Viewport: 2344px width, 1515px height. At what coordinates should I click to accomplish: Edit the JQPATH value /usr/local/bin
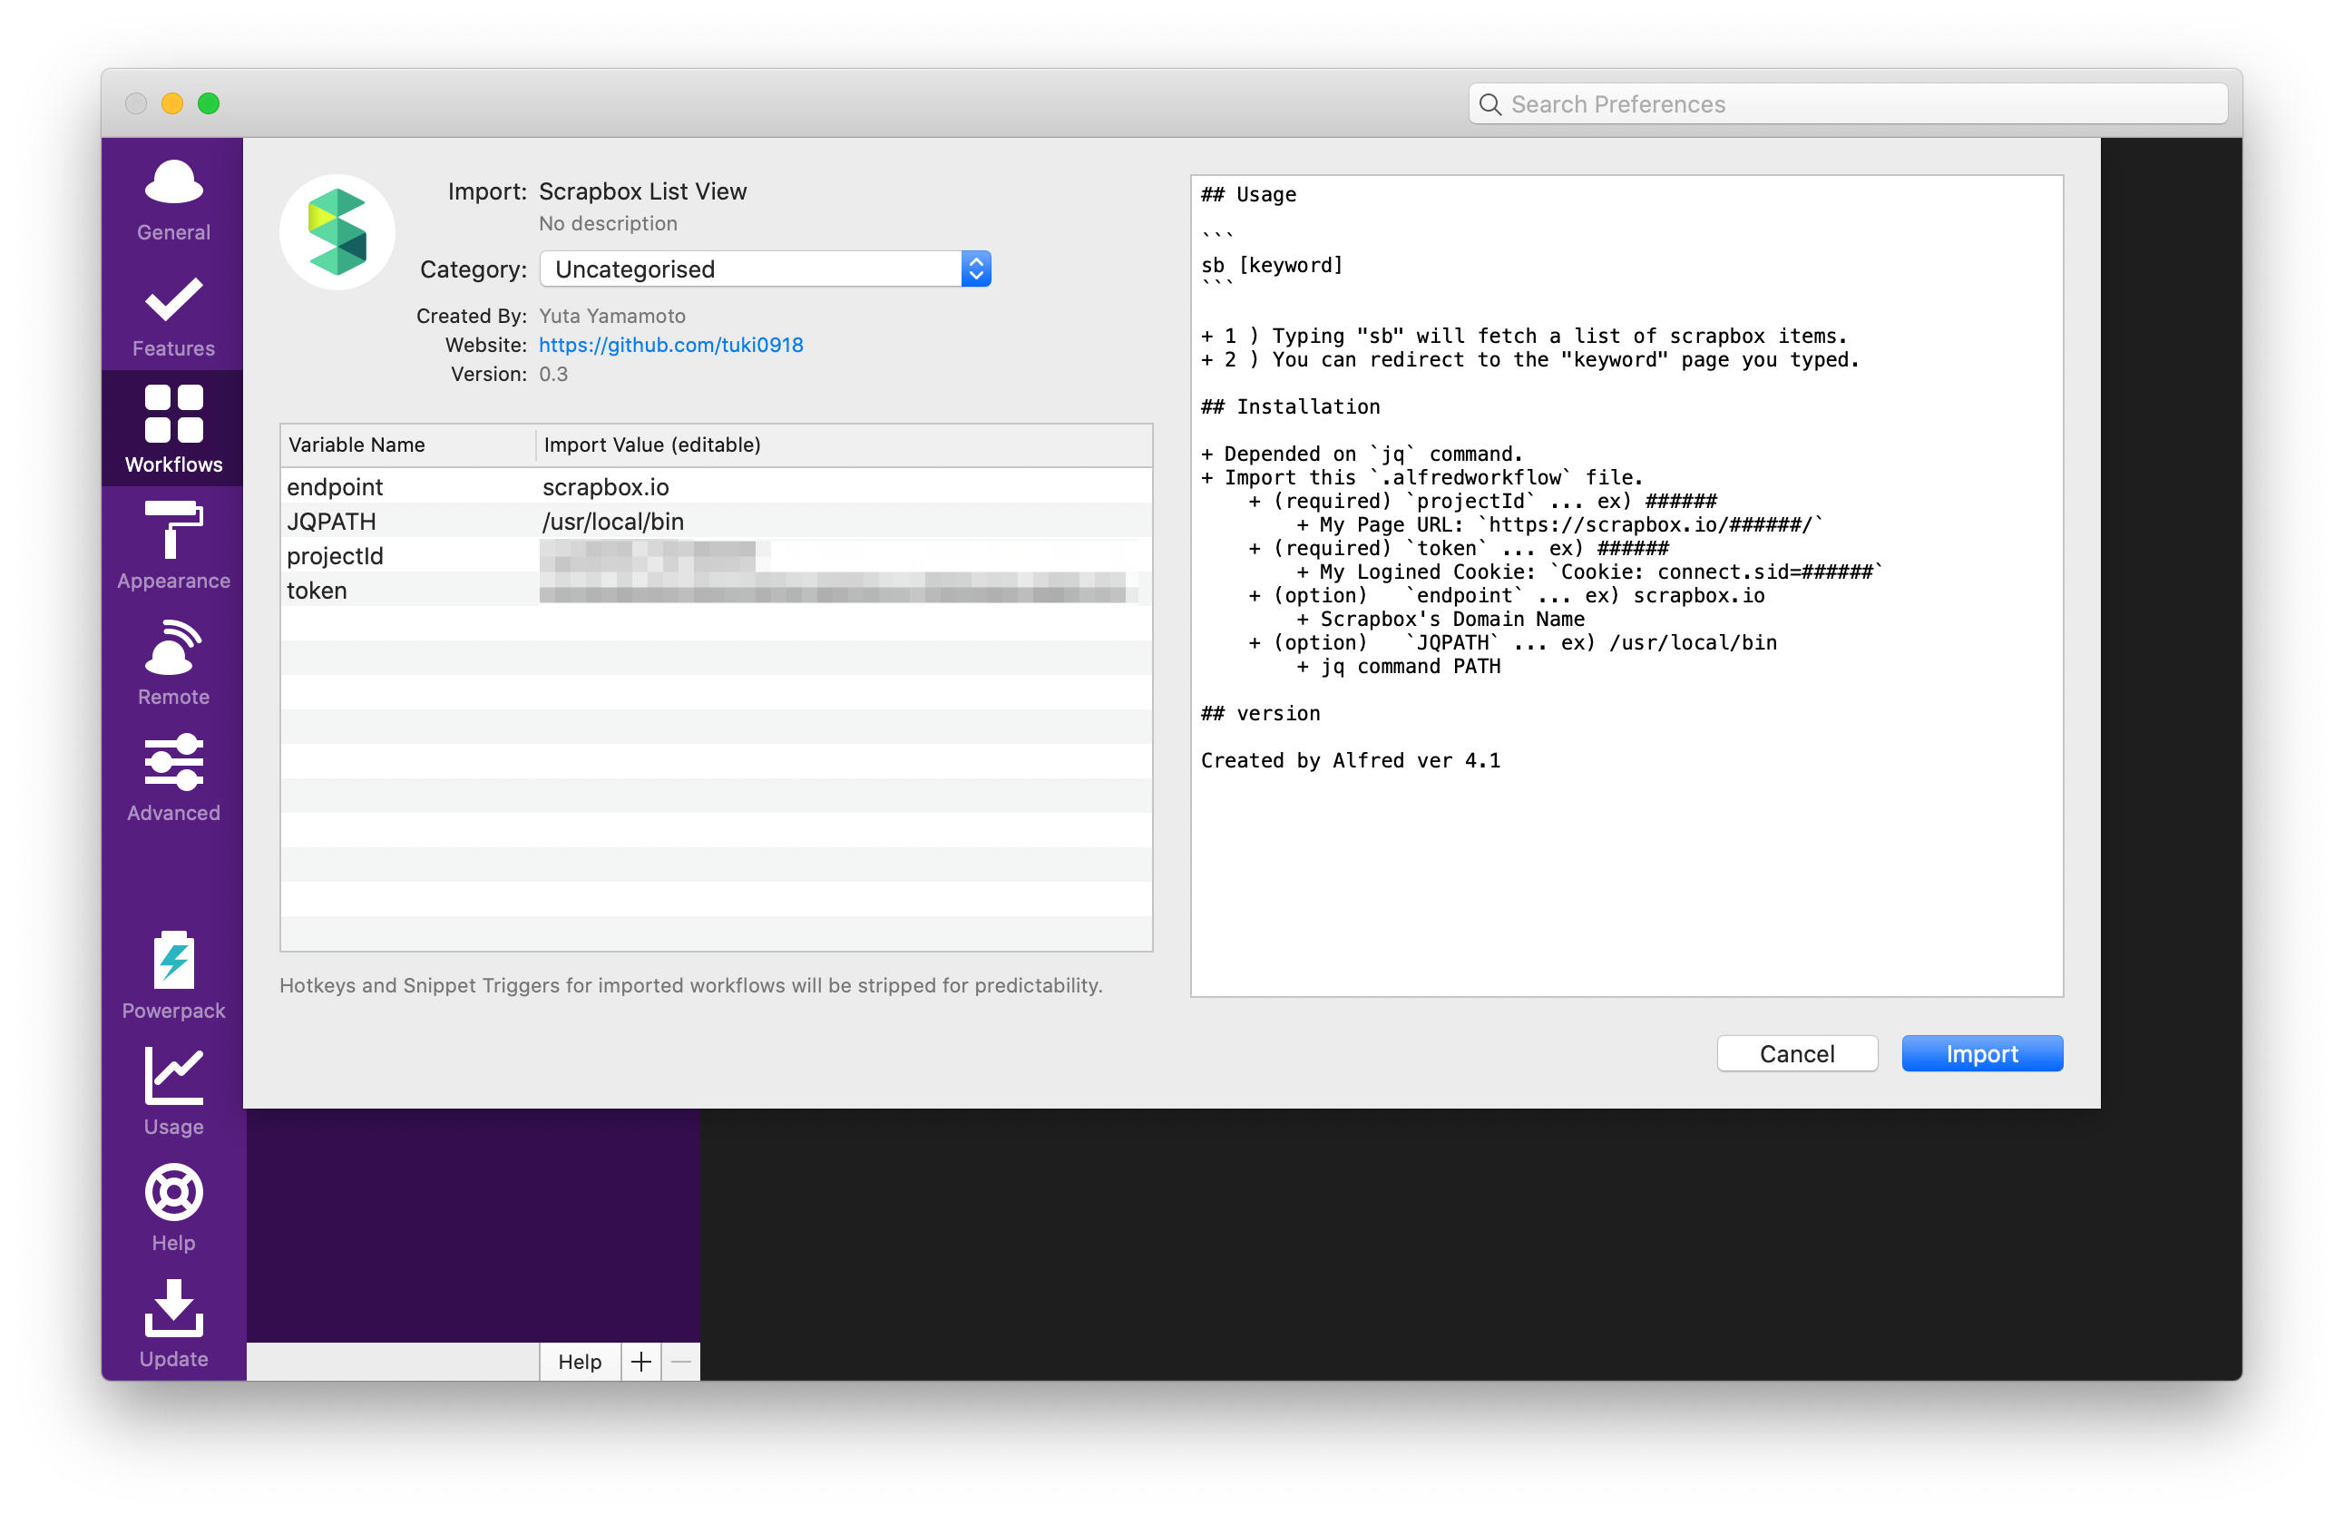(613, 522)
